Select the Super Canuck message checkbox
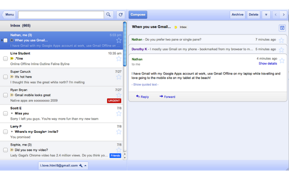The width and height of the screenshot is (289, 180). point(6,77)
